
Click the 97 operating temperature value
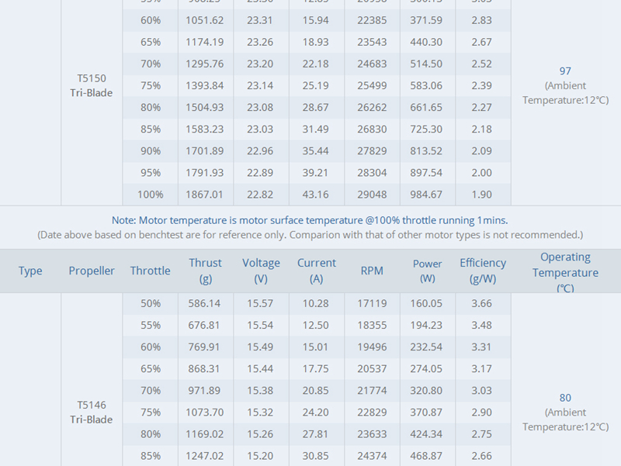(565, 71)
